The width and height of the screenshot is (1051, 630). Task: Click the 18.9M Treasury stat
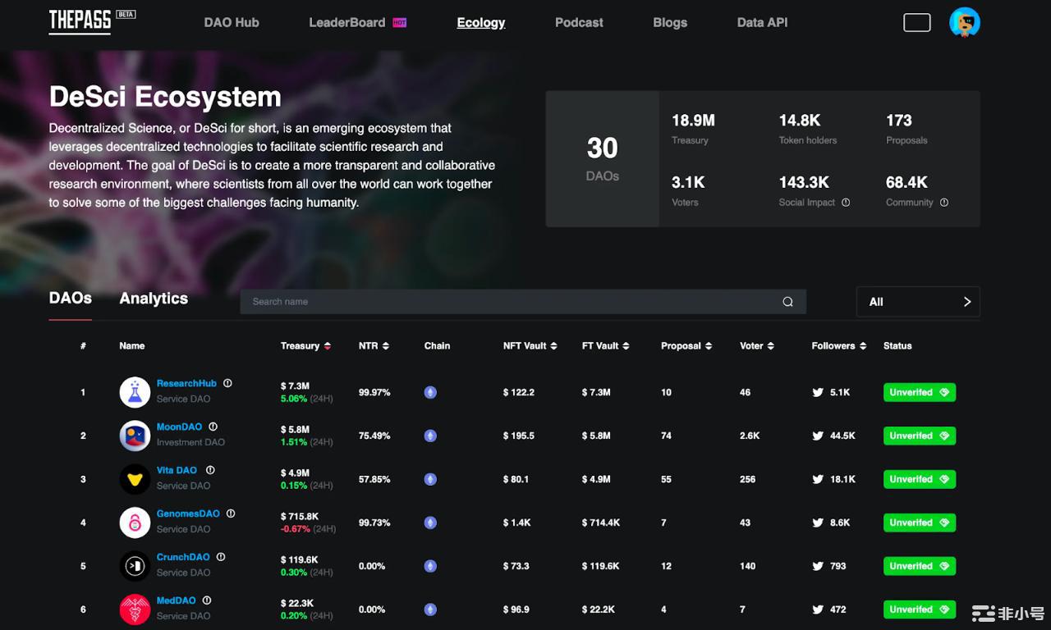click(693, 129)
